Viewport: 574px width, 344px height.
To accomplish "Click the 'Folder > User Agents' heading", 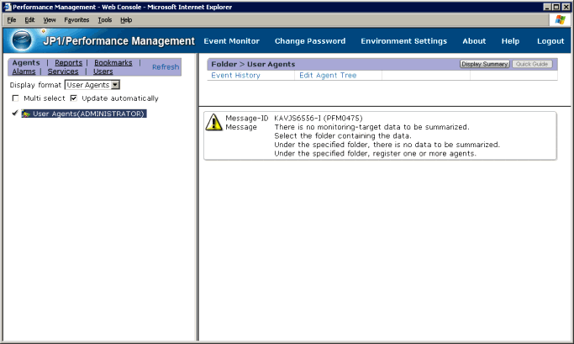I will point(253,64).
